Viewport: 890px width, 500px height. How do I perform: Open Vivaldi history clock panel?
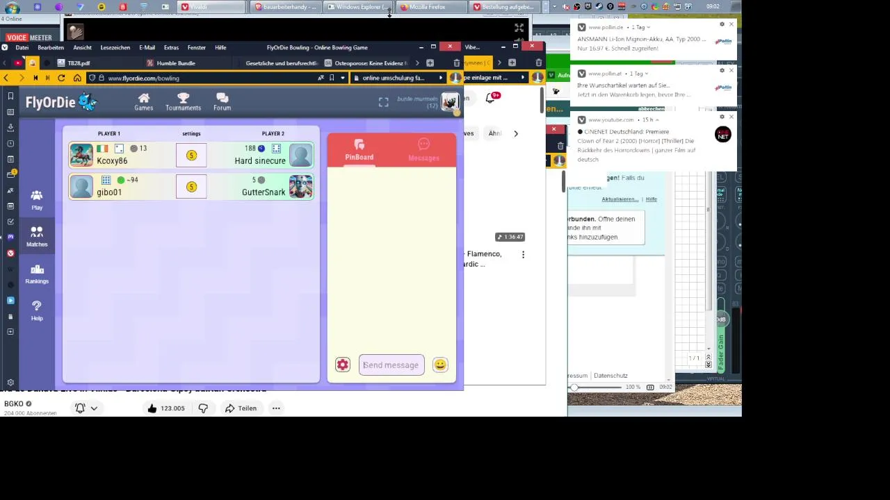click(x=10, y=144)
